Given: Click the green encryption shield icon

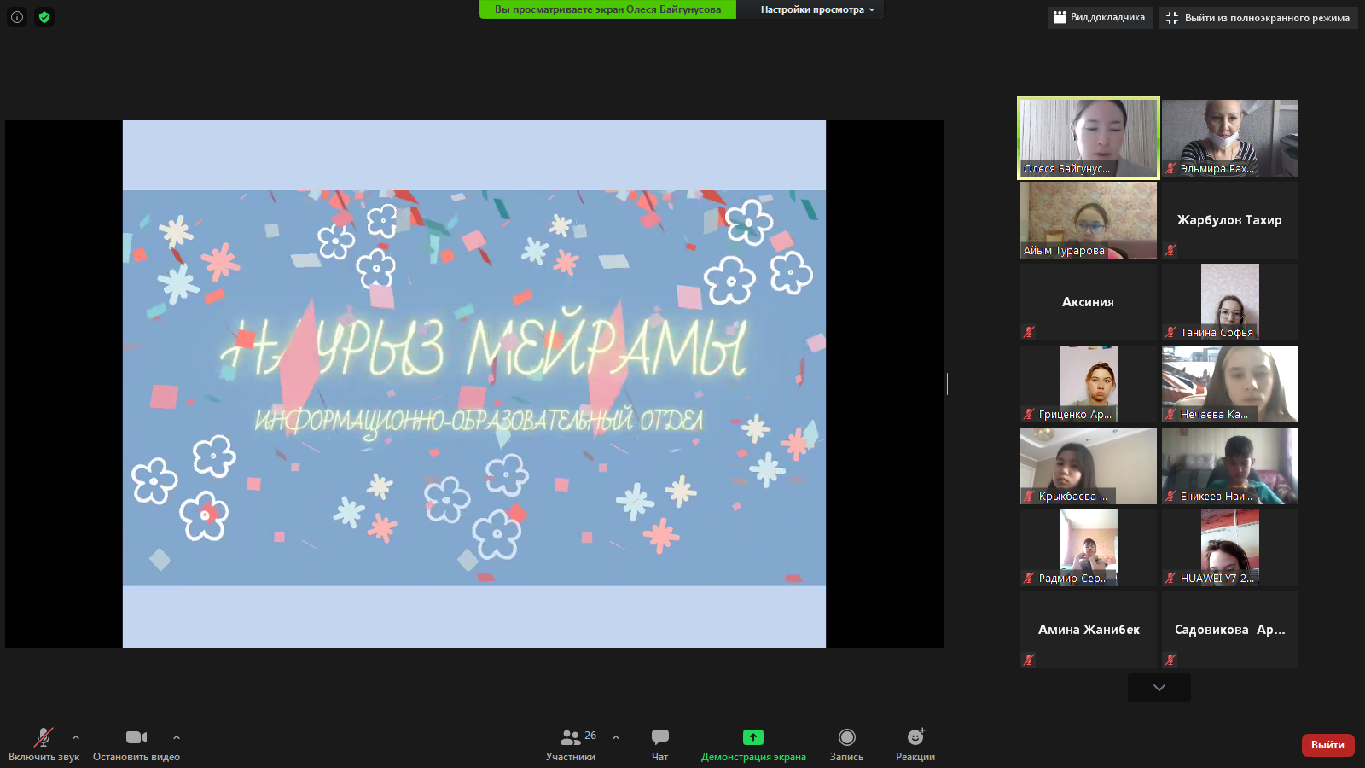Looking at the screenshot, I should [44, 17].
